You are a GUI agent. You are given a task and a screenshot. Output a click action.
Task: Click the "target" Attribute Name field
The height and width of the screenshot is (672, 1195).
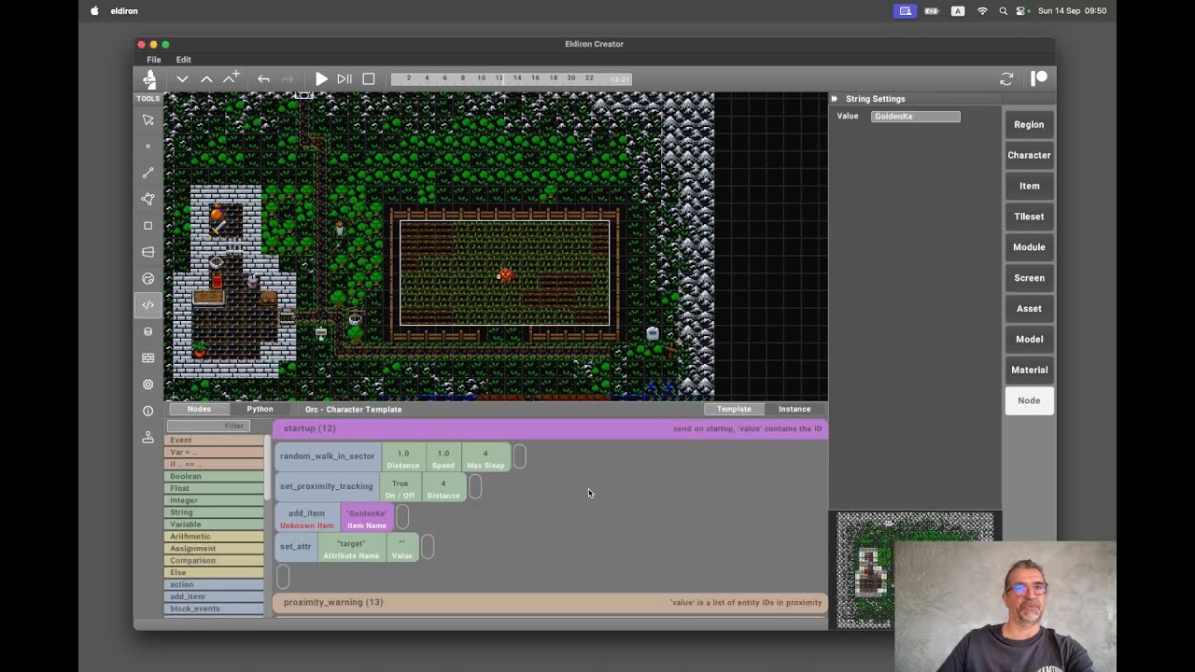pos(351,548)
